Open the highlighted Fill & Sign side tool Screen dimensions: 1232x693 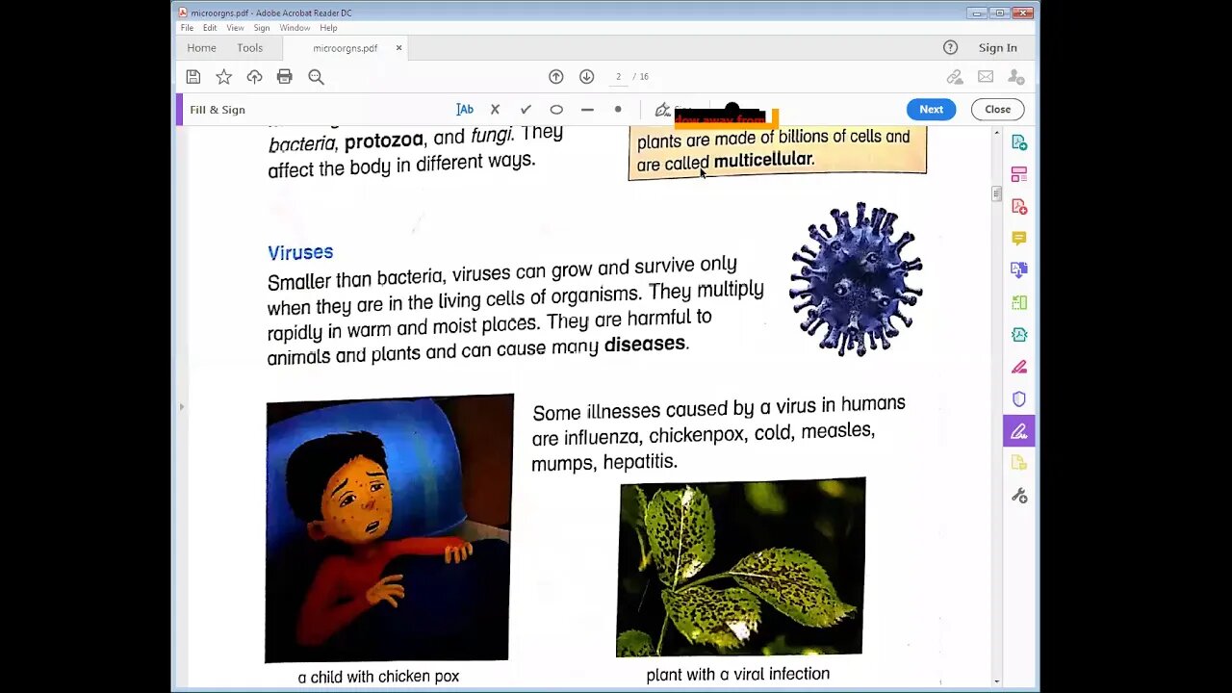[x=1019, y=430]
